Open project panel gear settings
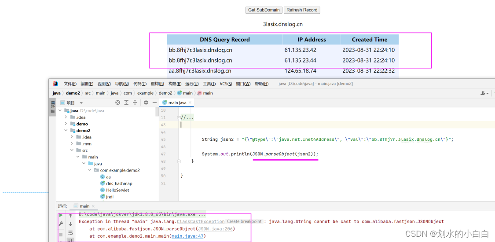 tap(146, 103)
